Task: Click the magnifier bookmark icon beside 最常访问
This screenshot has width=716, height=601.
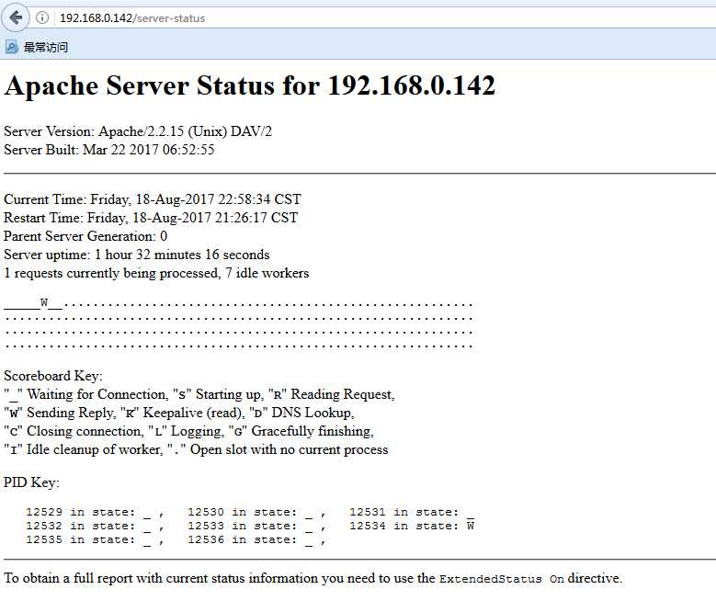Action: (x=11, y=47)
